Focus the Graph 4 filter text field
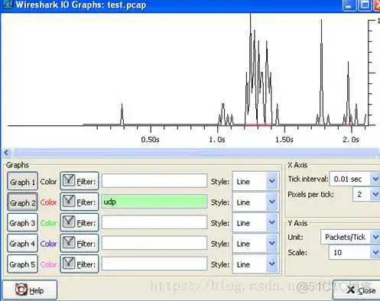Image resolution: width=380 pixels, height=301 pixels. tap(154, 243)
